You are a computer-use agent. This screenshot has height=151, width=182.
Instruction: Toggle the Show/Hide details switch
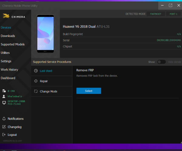pos(161,62)
